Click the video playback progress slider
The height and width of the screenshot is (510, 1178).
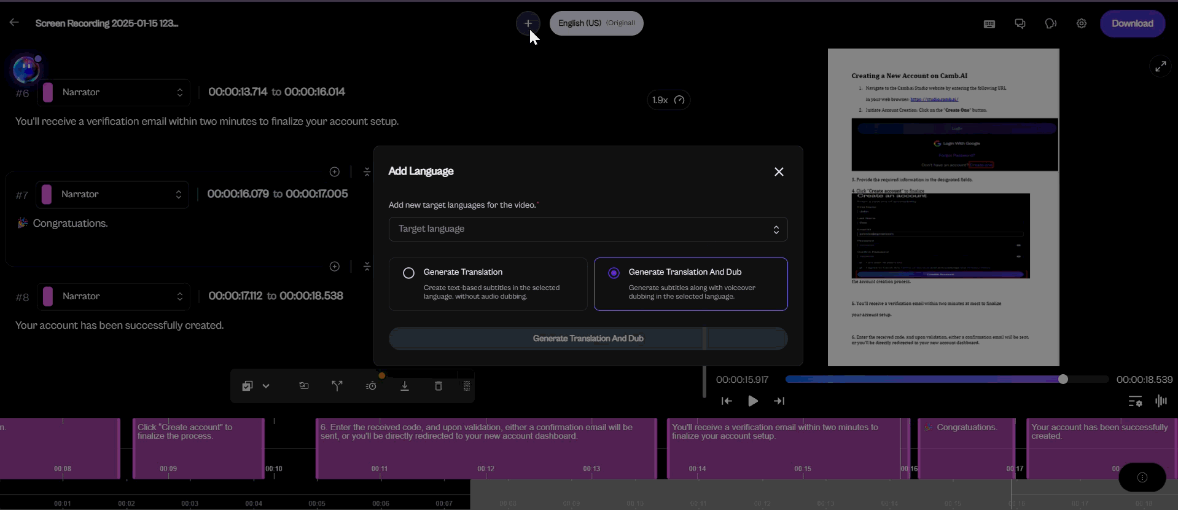point(946,380)
